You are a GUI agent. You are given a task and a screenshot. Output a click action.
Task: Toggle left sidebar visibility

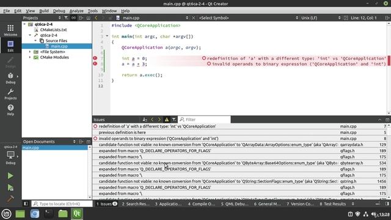click(26, 204)
